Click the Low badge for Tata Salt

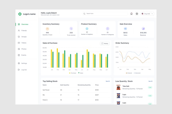coord(150,87)
